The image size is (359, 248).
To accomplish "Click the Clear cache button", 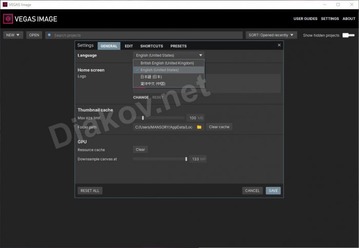I will point(219,127).
